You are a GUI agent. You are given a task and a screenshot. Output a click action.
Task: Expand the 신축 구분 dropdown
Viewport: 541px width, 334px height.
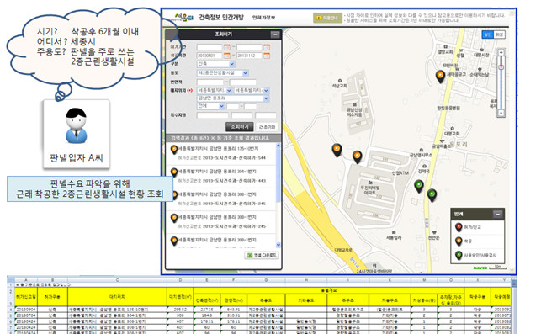(x=216, y=64)
